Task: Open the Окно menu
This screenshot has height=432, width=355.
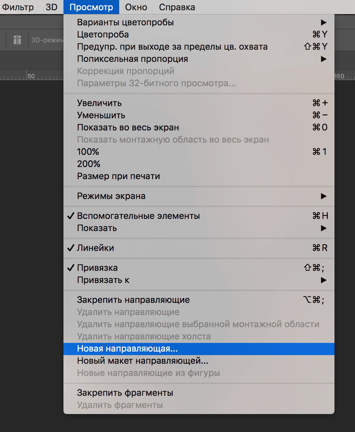Action: point(136,7)
